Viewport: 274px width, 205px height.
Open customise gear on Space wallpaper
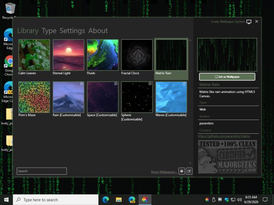point(116,84)
